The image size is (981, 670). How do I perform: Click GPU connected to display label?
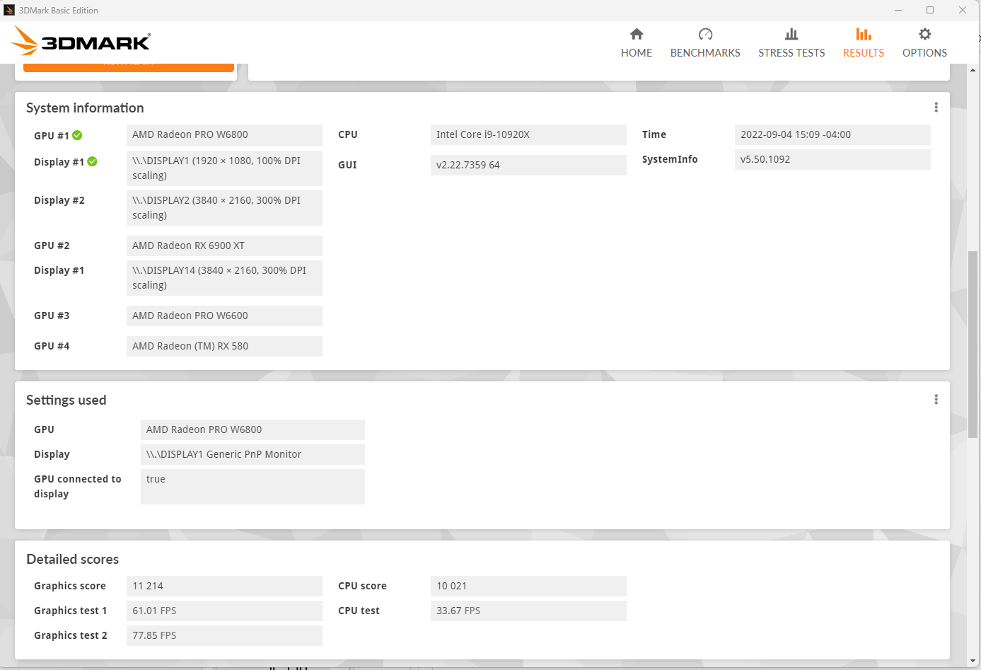(78, 486)
